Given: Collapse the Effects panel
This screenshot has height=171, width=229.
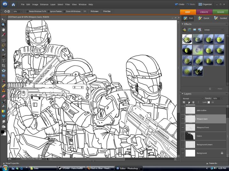Looking at the screenshot, I should (183, 24).
